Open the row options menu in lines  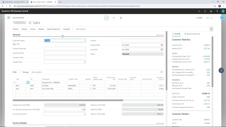coord(28,83)
